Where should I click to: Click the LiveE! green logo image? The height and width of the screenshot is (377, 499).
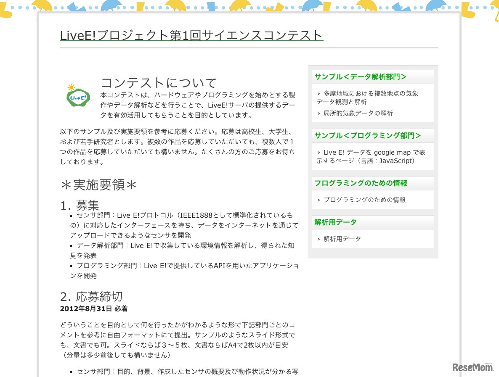[x=78, y=95]
